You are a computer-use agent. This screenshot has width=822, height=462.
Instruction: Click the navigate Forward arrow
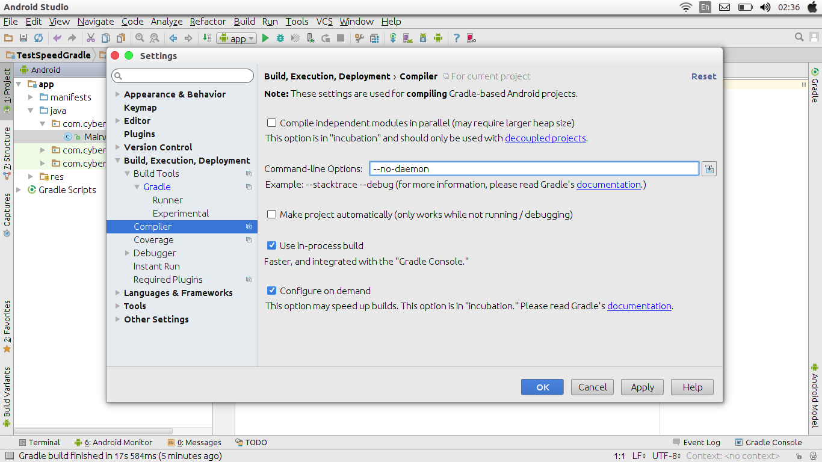pos(188,38)
